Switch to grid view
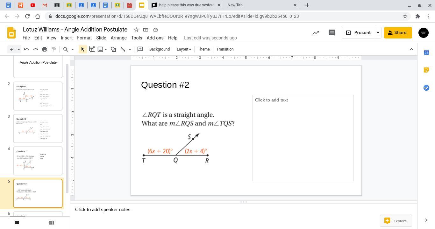Screen dimensions: 435x229 (51, 223)
